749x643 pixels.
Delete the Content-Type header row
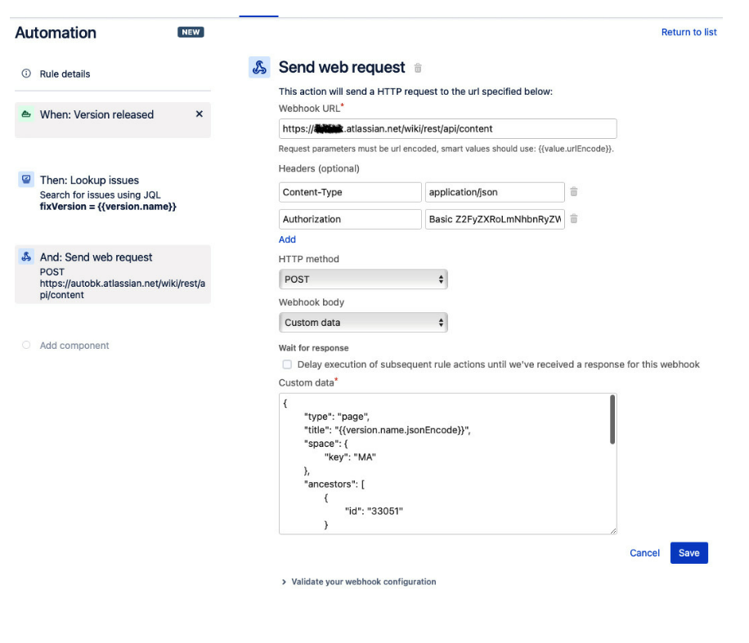pos(573,191)
